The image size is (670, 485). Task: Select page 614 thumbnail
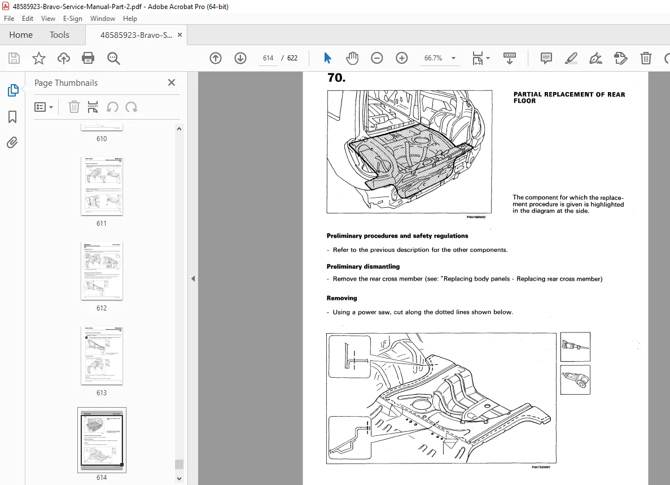pos(102,440)
